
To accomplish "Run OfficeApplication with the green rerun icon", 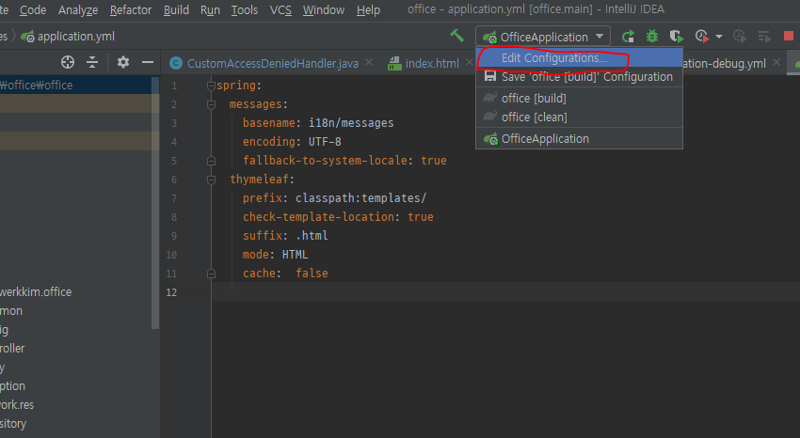I will click(x=628, y=36).
